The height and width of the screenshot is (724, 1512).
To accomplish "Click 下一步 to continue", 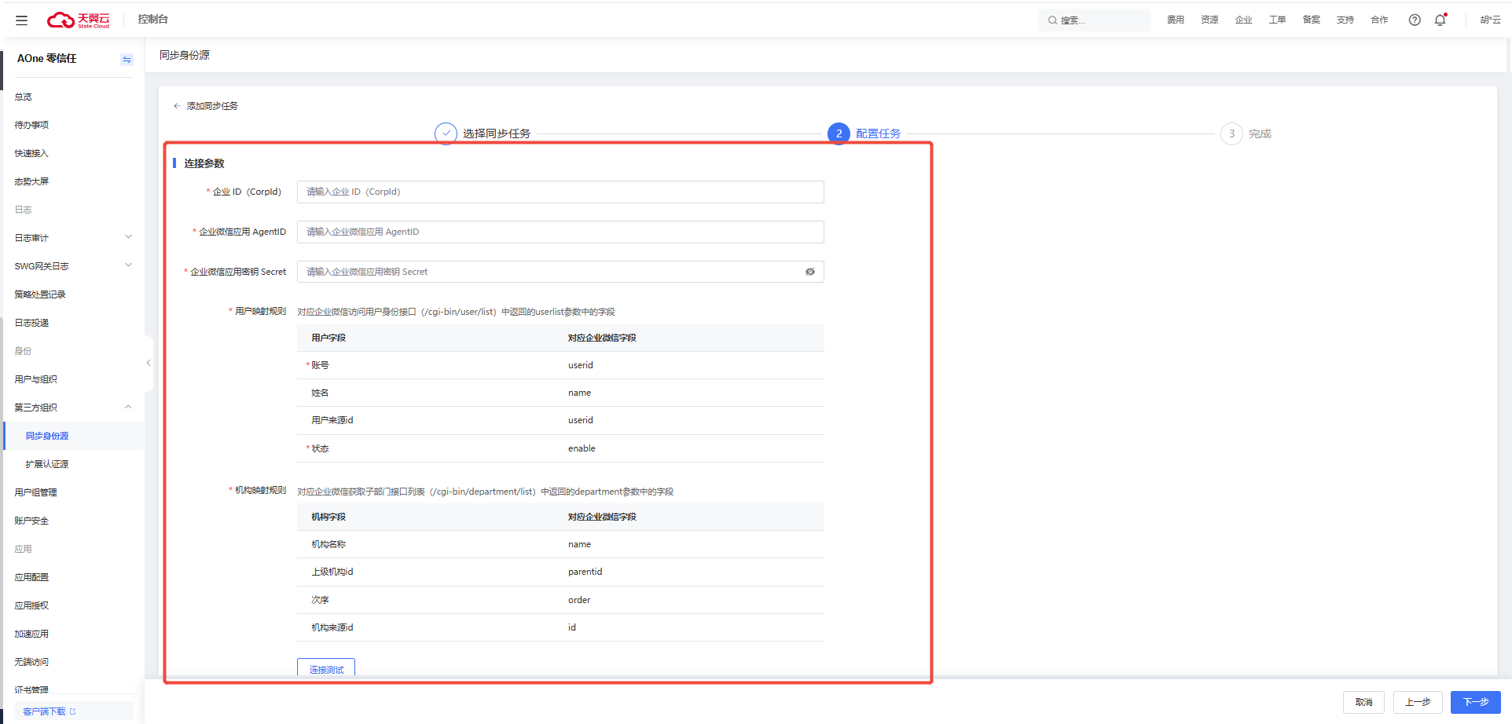I will (1475, 702).
